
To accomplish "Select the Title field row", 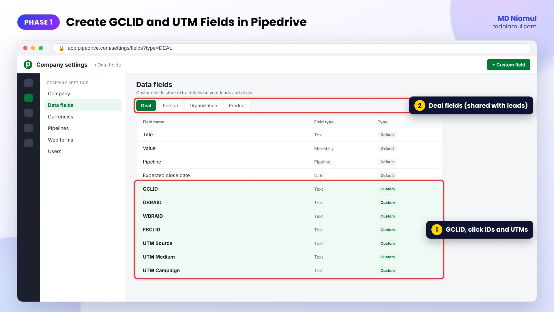I will [x=289, y=135].
